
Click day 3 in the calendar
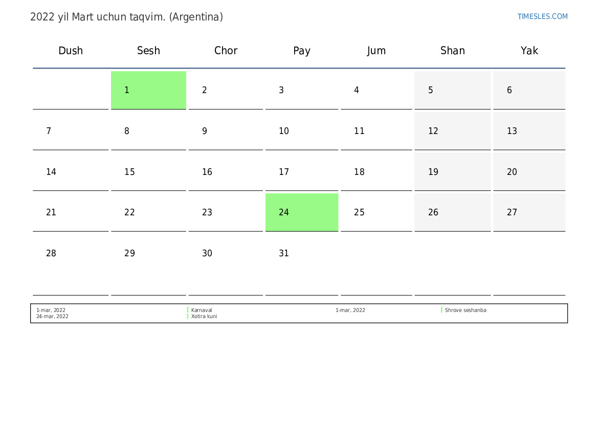[x=302, y=90]
